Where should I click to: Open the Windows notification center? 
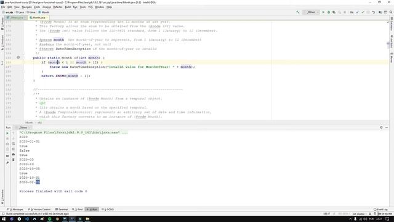(387, 219)
